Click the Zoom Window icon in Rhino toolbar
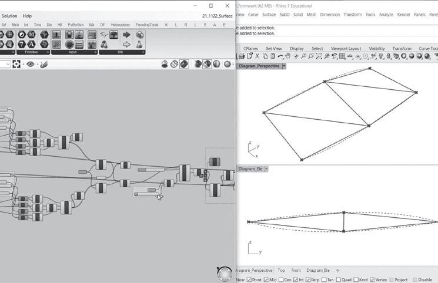 pos(311,56)
